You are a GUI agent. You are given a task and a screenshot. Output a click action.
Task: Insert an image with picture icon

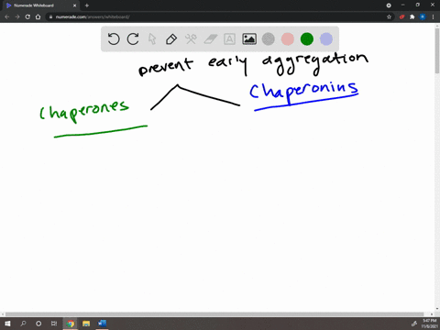point(249,39)
